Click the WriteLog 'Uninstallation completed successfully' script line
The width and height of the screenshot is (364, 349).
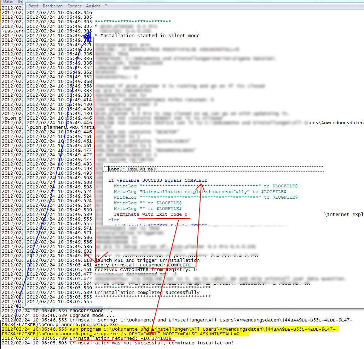[x=200, y=192]
